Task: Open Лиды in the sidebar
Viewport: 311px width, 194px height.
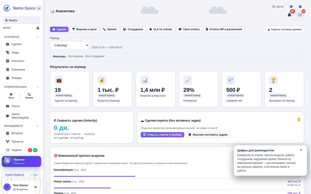Action: tap(22, 53)
